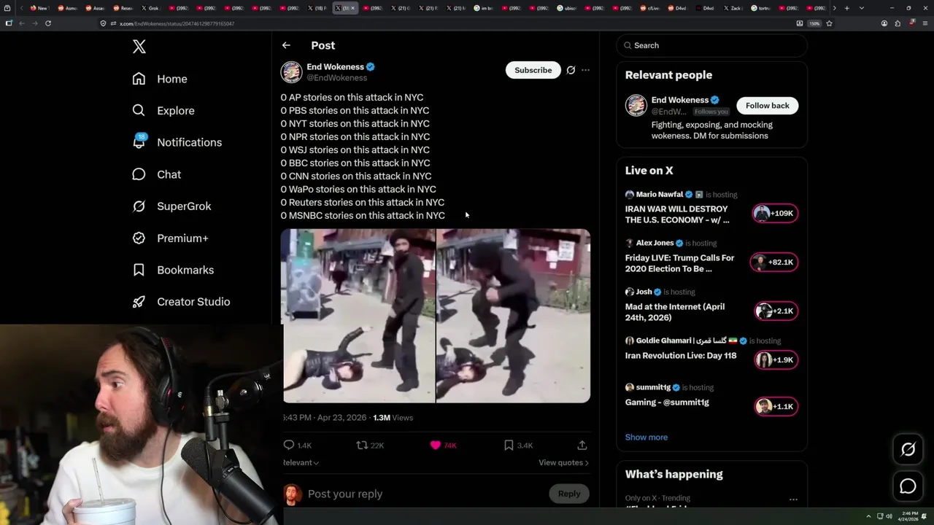Click browser reload button
This screenshot has height=525, width=934.
[48, 23]
